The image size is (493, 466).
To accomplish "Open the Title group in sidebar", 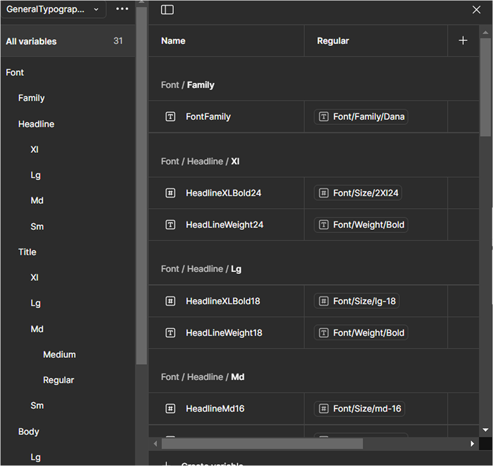I will click(27, 252).
